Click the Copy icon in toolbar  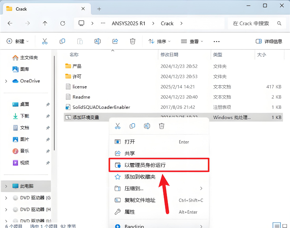(x=62, y=41)
